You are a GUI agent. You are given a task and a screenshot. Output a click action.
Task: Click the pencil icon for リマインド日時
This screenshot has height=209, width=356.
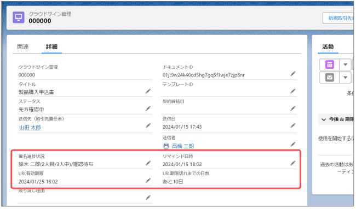293,163
